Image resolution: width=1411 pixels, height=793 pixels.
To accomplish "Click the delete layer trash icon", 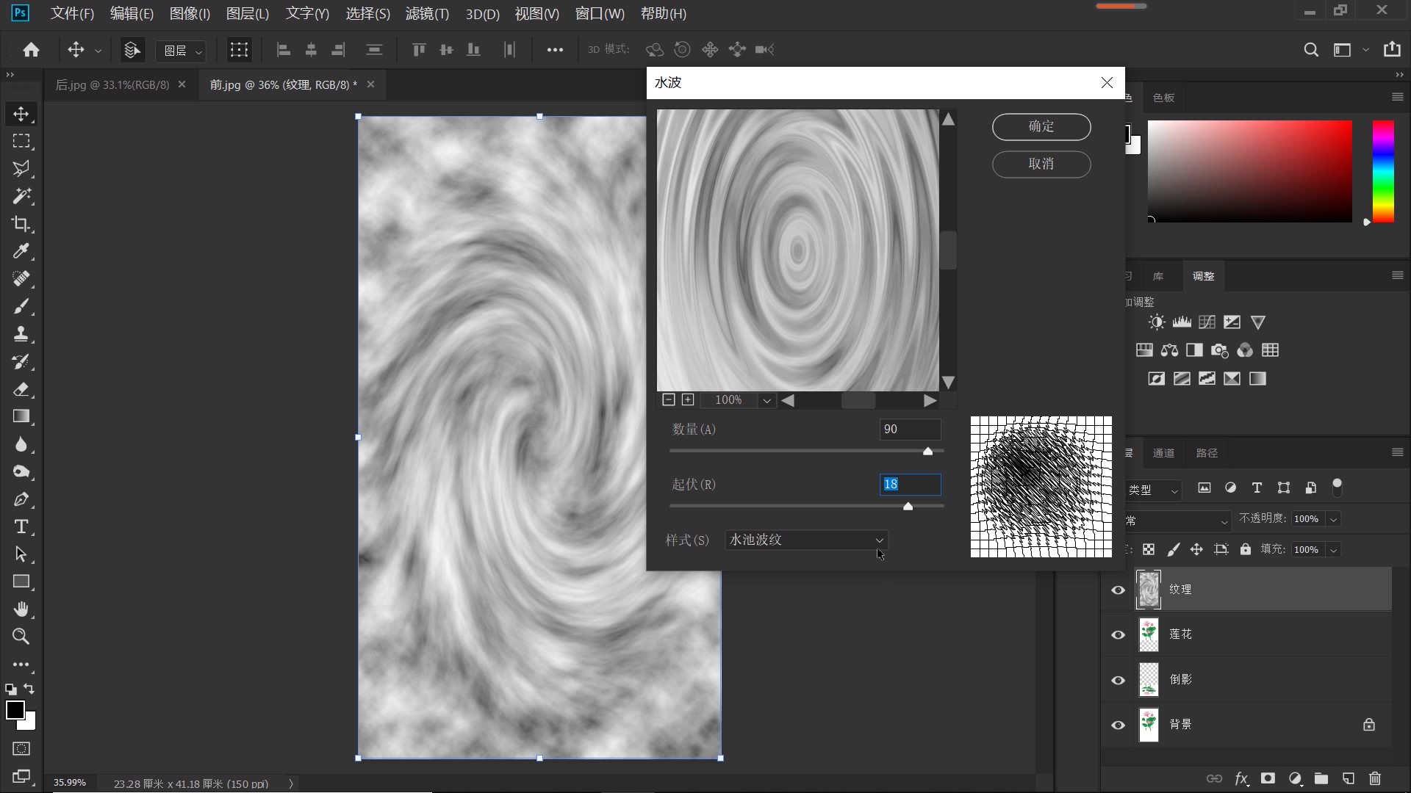I will (1375, 778).
